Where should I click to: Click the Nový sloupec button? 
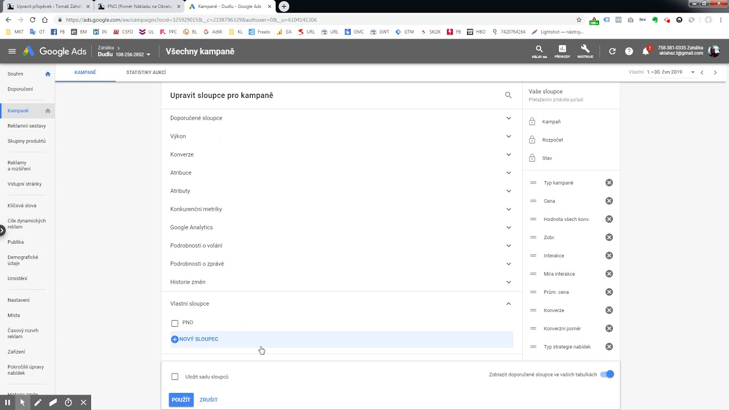(342, 339)
